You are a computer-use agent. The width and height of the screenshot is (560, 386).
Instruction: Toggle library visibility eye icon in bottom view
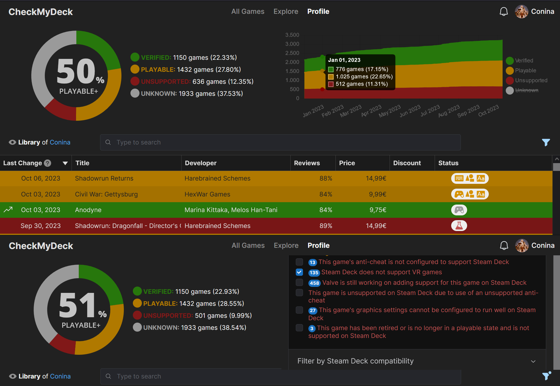point(13,376)
